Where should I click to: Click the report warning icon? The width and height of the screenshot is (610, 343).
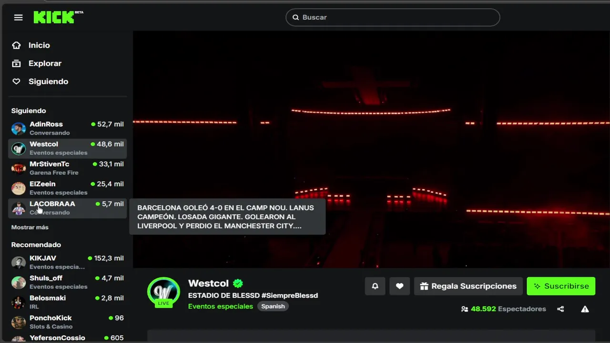coord(585,309)
